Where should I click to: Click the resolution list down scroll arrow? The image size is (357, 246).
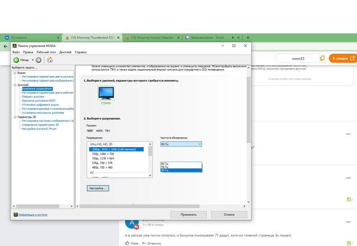tap(150, 175)
